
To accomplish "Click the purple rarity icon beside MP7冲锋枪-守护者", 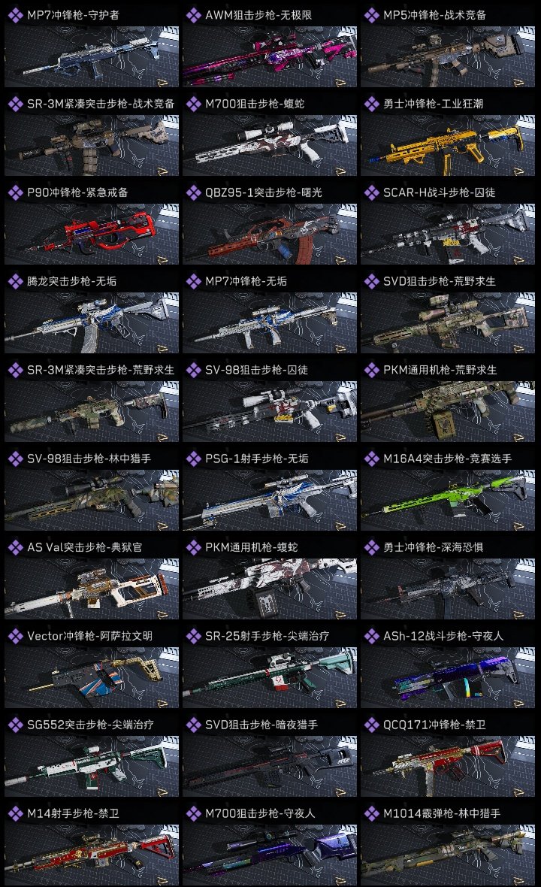I will pyautogui.click(x=15, y=15).
